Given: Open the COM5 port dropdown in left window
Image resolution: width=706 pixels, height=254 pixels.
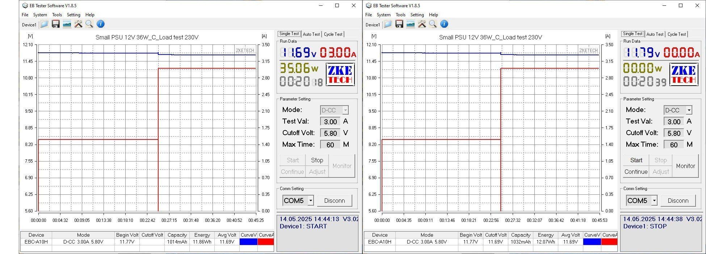Looking at the screenshot, I should pos(310,201).
